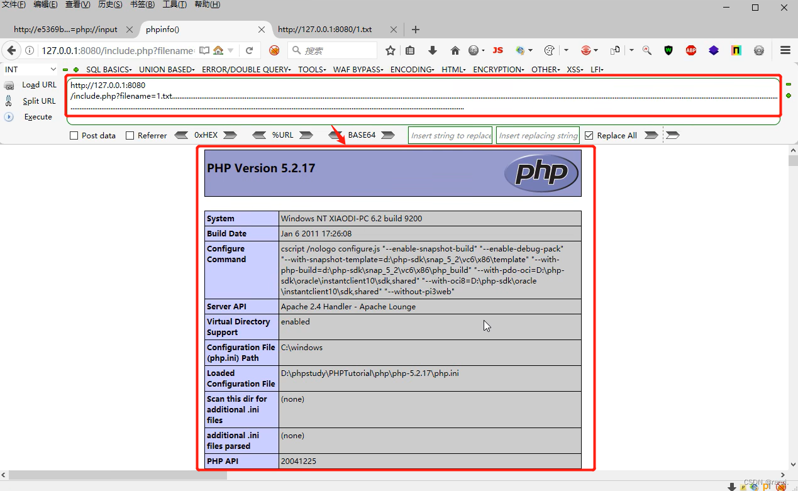Click the BASE64 right encode arrow
Viewport: 798px width, 491px height.
[x=388, y=135]
